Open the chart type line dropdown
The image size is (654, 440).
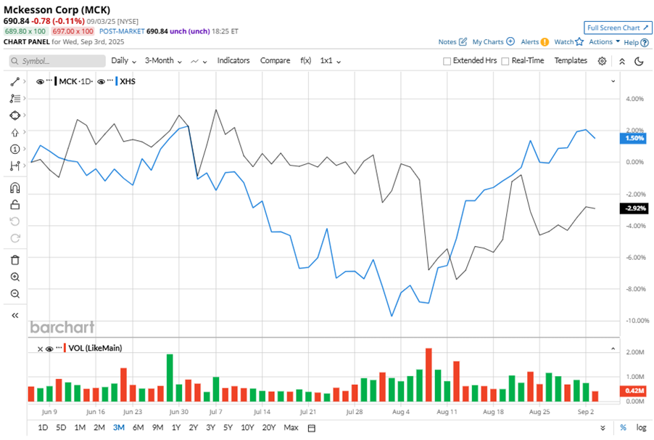point(199,62)
